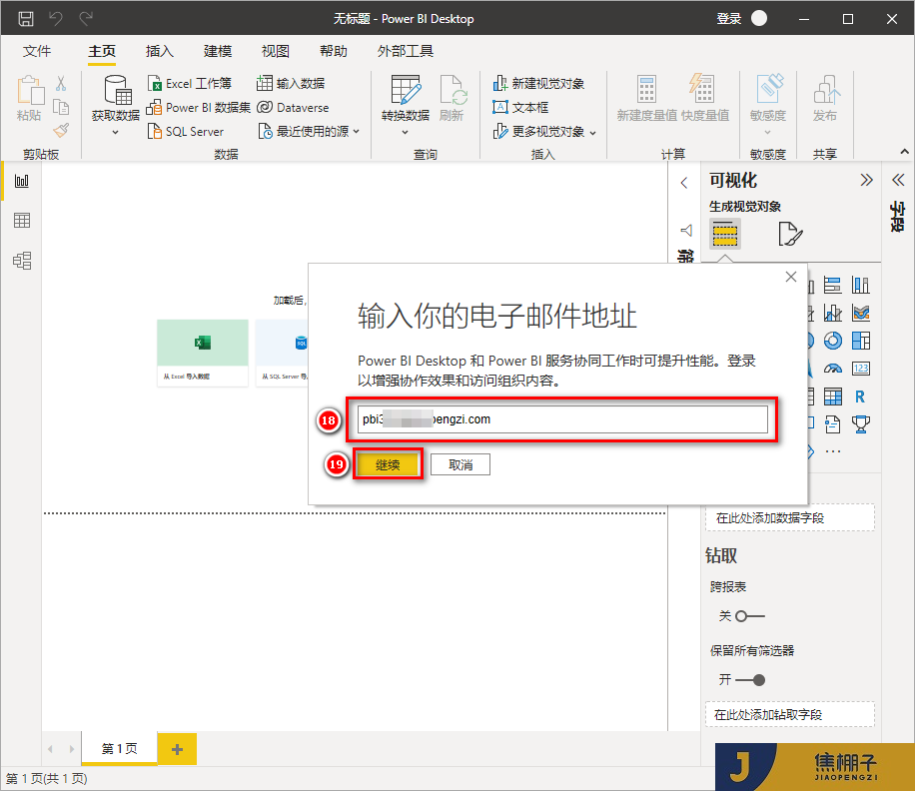Open the 主页 (Home) ribbon tab
Viewport: 915px width, 791px height.
102,51
